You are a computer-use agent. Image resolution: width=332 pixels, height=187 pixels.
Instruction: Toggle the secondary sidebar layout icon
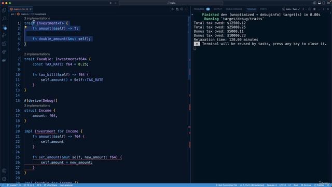(x=324, y=3)
